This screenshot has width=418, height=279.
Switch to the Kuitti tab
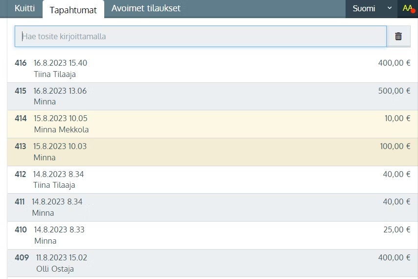tap(25, 8)
